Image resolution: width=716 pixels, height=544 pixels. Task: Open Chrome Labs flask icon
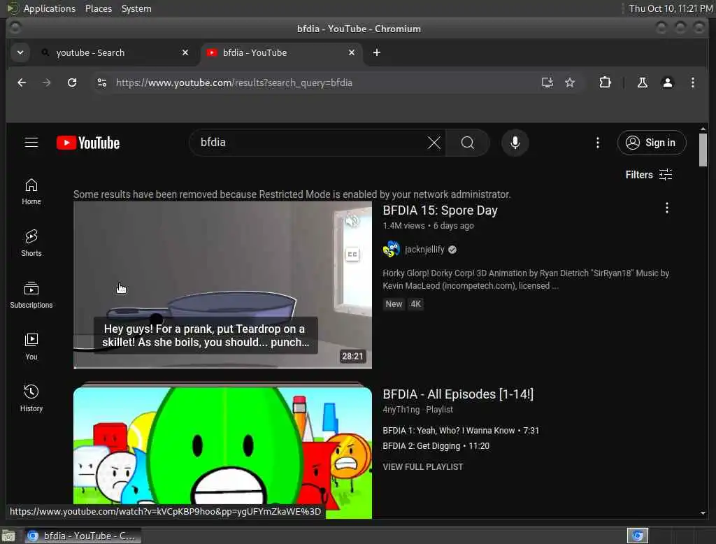pyautogui.click(x=642, y=83)
